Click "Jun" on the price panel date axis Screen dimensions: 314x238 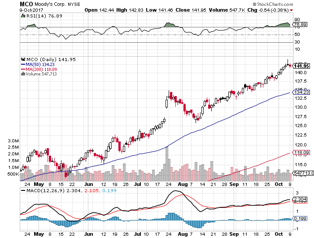tap(88, 184)
